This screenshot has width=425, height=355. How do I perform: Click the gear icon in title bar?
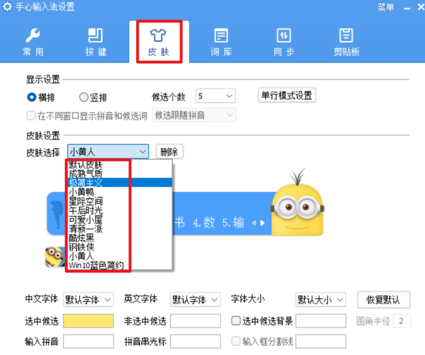[x=7, y=7]
